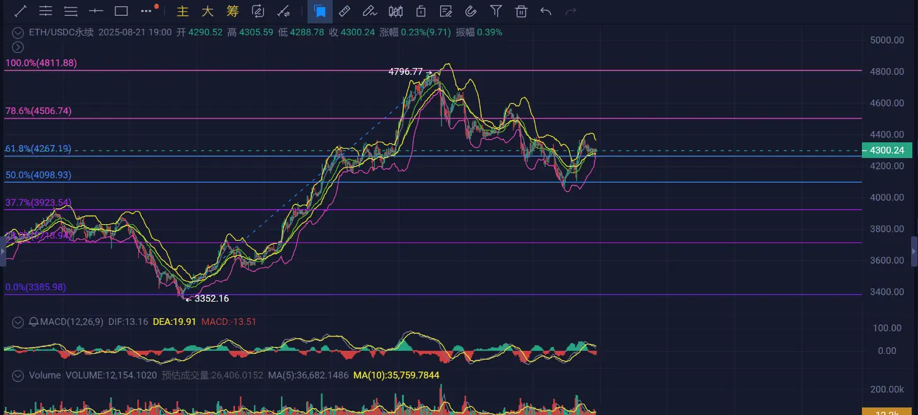The image size is (918, 415).
Task: Open the filter funnel icon
Action: coord(496,11)
